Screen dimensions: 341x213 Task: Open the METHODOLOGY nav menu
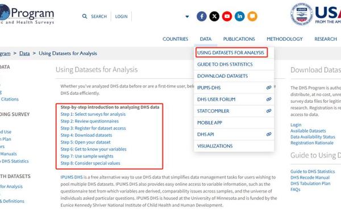click(x=285, y=39)
